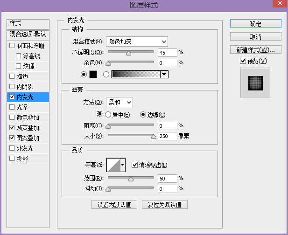Enable the 颜色叠加 checkbox
Image resolution: width=288 pixels, height=235 pixels.
tap(12, 117)
